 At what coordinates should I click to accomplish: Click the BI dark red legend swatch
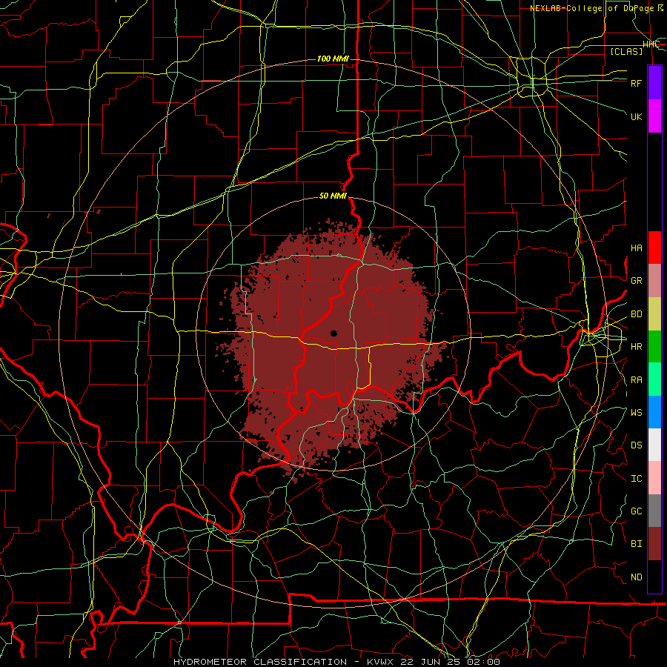point(654,544)
